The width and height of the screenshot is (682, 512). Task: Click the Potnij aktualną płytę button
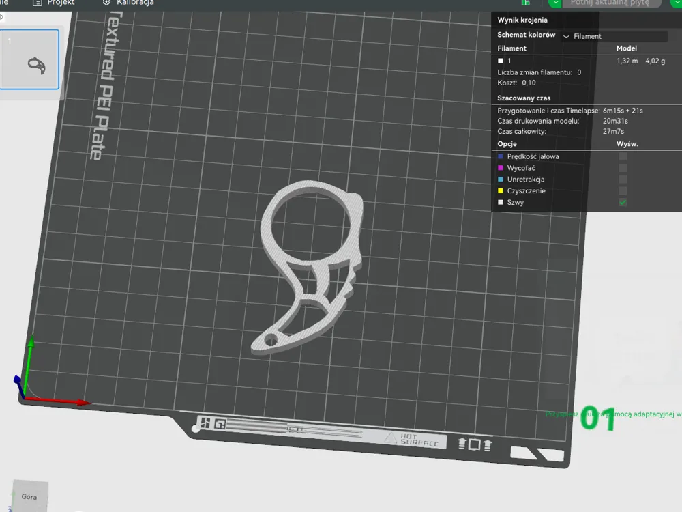pos(612,3)
